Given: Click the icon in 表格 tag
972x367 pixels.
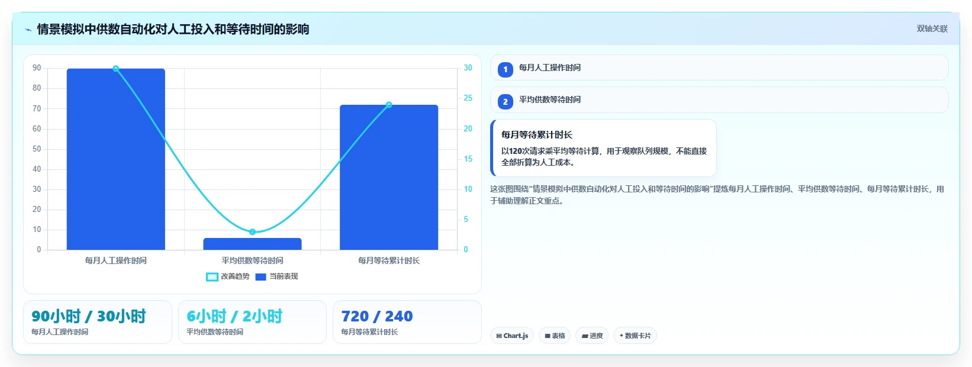Looking at the screenshot, I should point(548,336).
